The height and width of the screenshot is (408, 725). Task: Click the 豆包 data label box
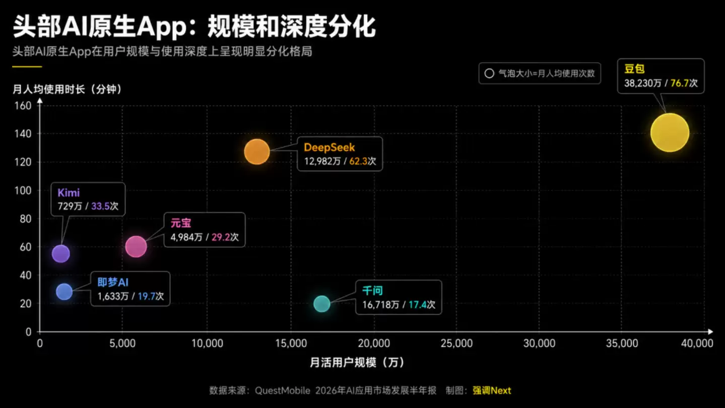click(x=661, y=76)
